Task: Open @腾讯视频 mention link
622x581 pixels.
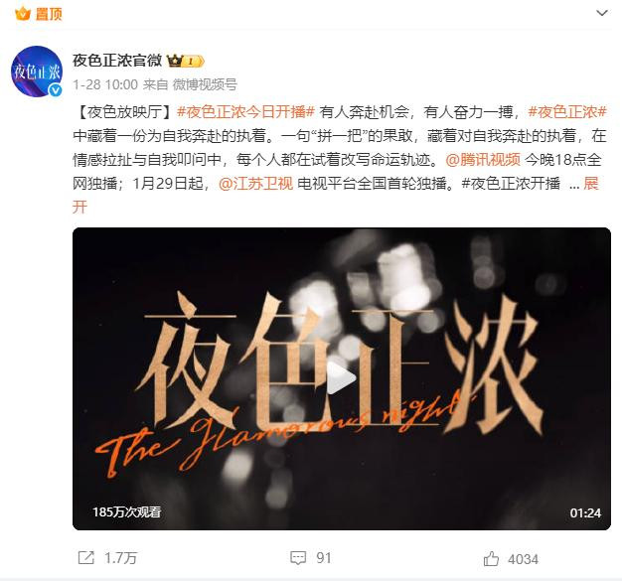Action: point(483,160)
